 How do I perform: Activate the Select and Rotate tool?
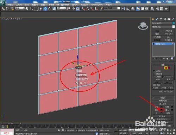(x=50, y=9)
